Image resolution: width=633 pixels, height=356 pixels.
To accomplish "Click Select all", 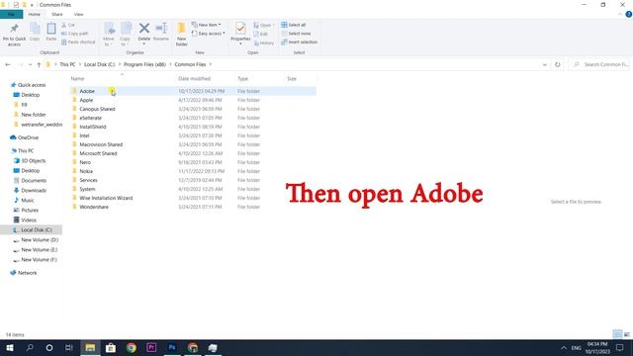I will coord(294,25).
